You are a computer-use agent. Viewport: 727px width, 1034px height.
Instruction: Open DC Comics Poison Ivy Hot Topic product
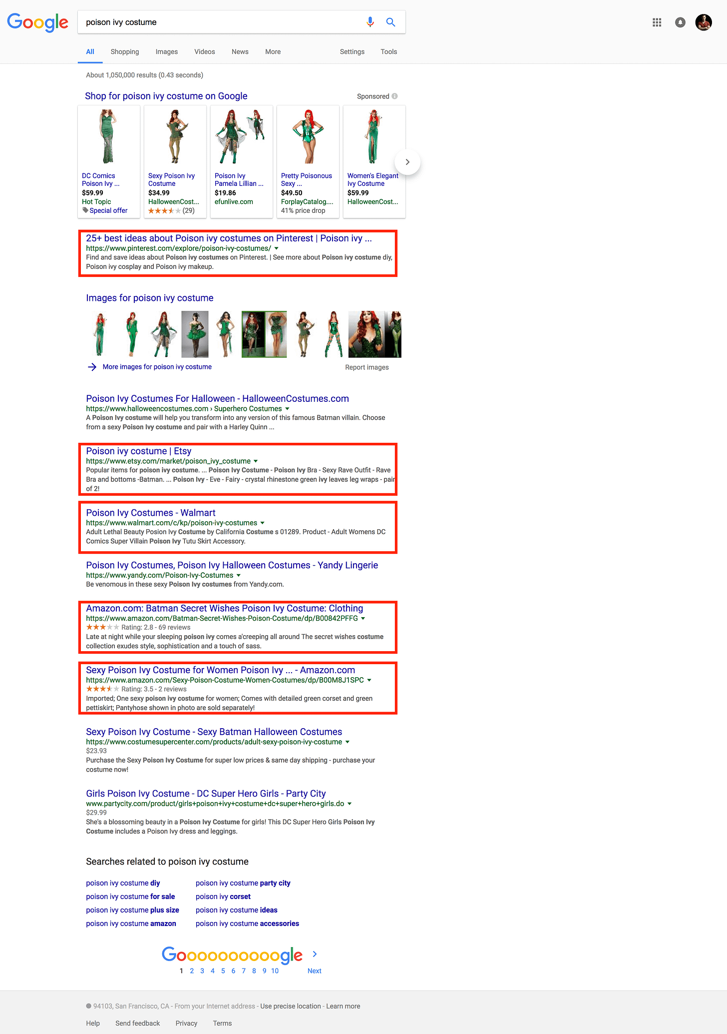[x=109, y=161]
